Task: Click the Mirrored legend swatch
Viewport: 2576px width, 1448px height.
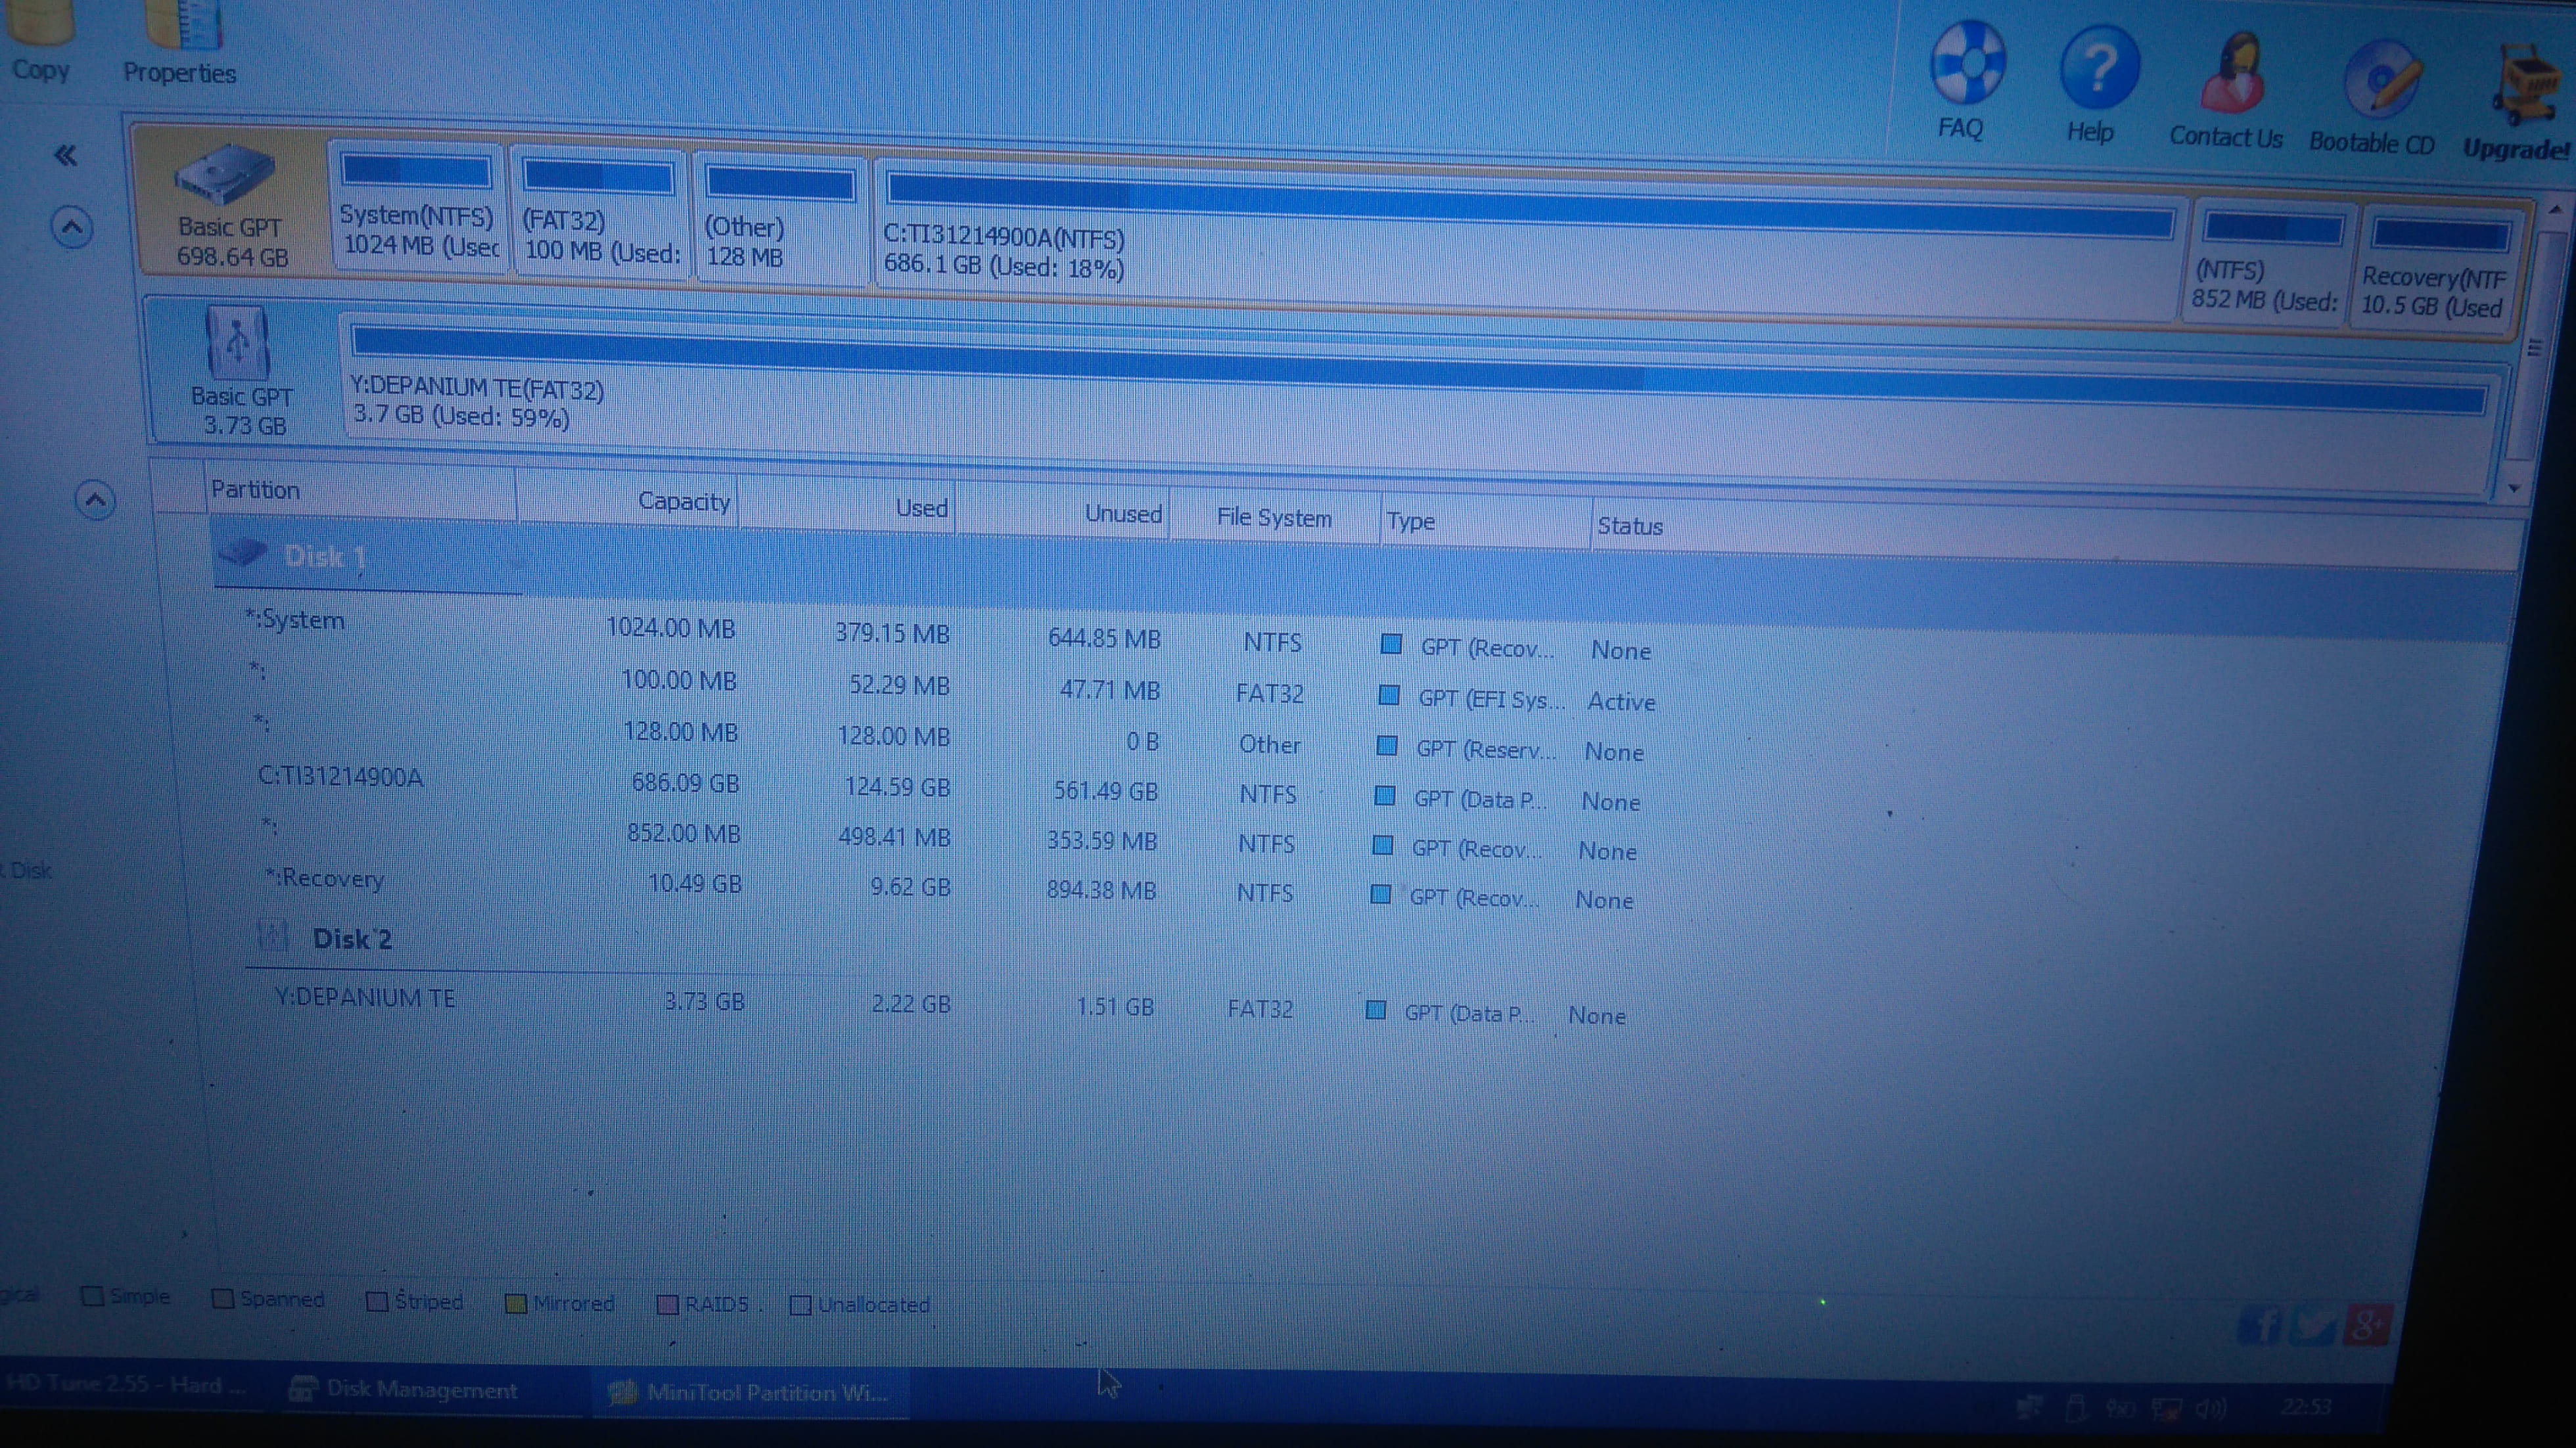Action: click(515, 1303)
